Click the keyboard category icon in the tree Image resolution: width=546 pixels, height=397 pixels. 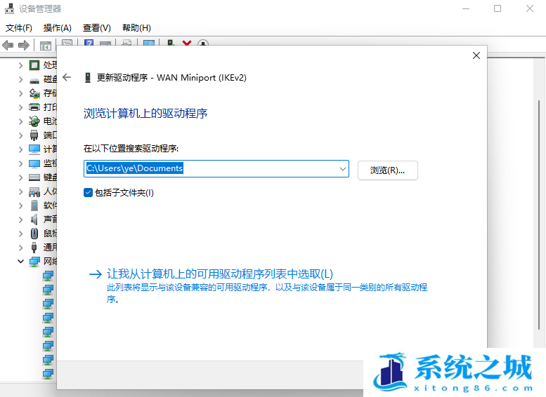[34, 177]
